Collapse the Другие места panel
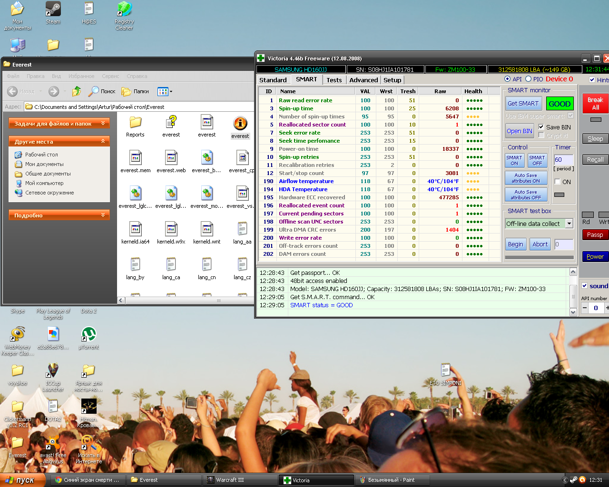609x487 pixels. (x=103, y=141)
